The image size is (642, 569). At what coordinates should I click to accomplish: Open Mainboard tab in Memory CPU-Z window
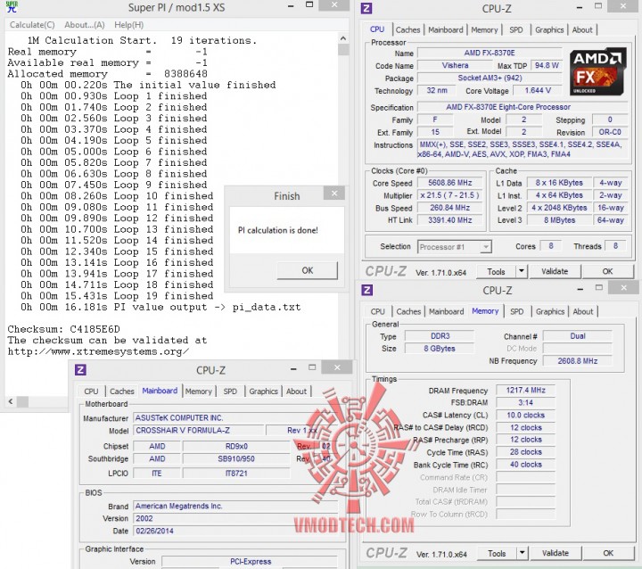[x=447, y=312]
